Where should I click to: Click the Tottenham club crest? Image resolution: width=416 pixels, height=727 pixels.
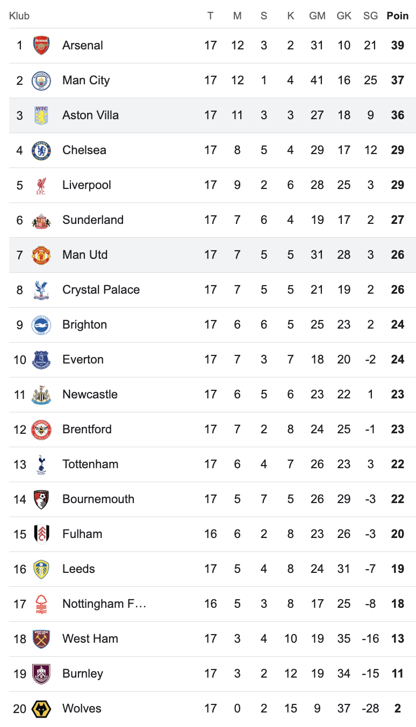tap(41, 464)
